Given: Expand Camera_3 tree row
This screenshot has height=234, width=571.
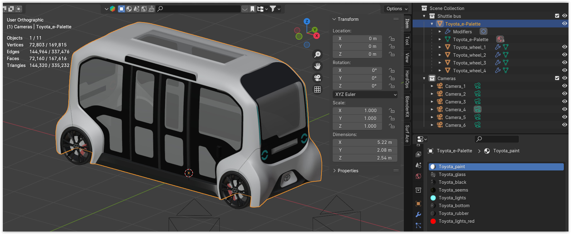Looking at the screenshot, I should (x=432, y=102).
